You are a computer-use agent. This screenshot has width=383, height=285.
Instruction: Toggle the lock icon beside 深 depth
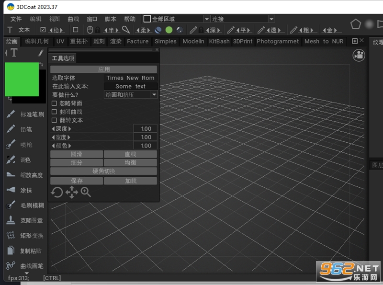201,30
